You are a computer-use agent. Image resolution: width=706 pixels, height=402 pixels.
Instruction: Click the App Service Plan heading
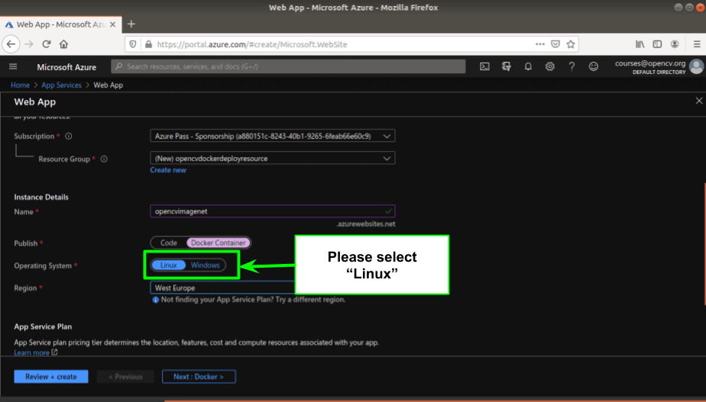pyautogui.click(x=43, y=326)
